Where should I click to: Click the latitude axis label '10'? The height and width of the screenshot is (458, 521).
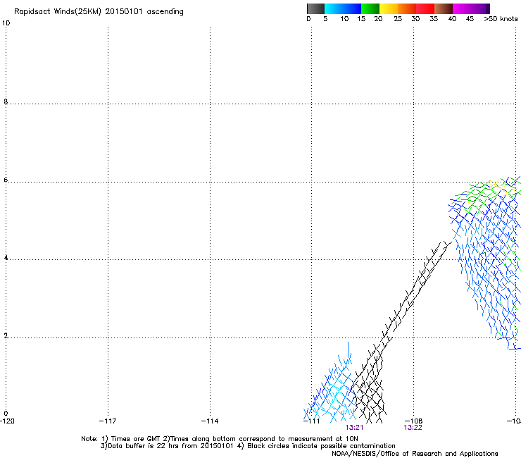click(x=6, y=23)
